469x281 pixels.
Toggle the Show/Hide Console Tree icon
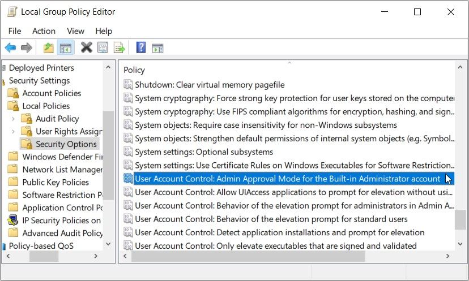[65, 47]
